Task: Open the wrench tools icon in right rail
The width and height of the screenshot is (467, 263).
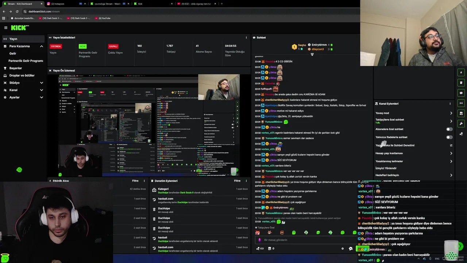Action: coord(461,123)
